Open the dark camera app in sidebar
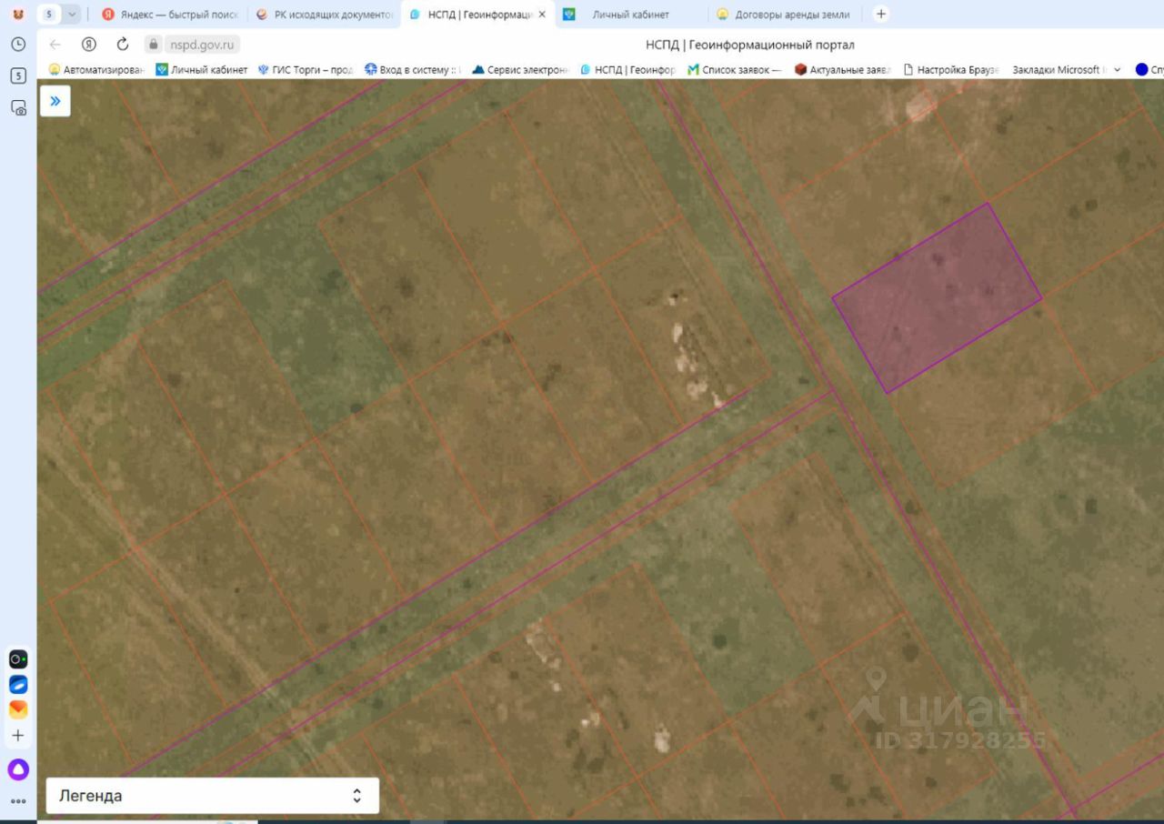This screenshot has height=824, width=1164. coord(18,659)
